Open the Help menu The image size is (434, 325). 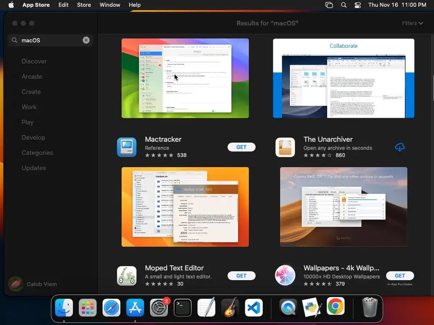tap(134, 5)
